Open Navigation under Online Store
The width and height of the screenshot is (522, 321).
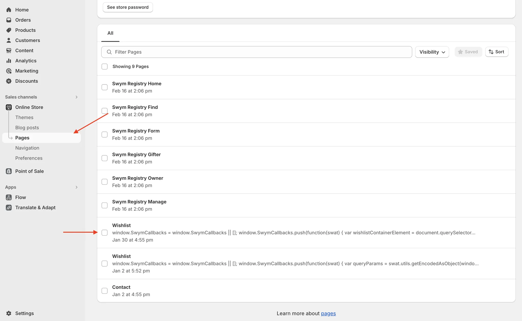click(x=27, y=148)
